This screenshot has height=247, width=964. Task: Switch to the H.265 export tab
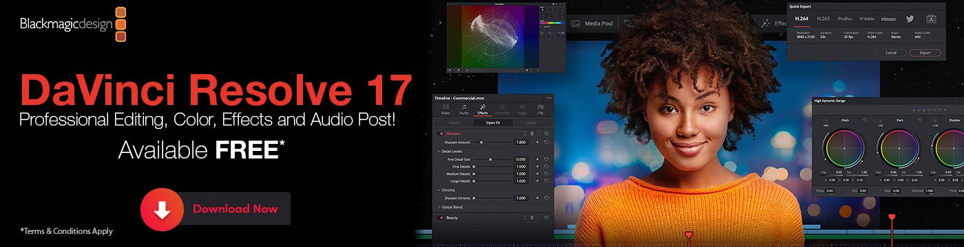tap(823, 19)
